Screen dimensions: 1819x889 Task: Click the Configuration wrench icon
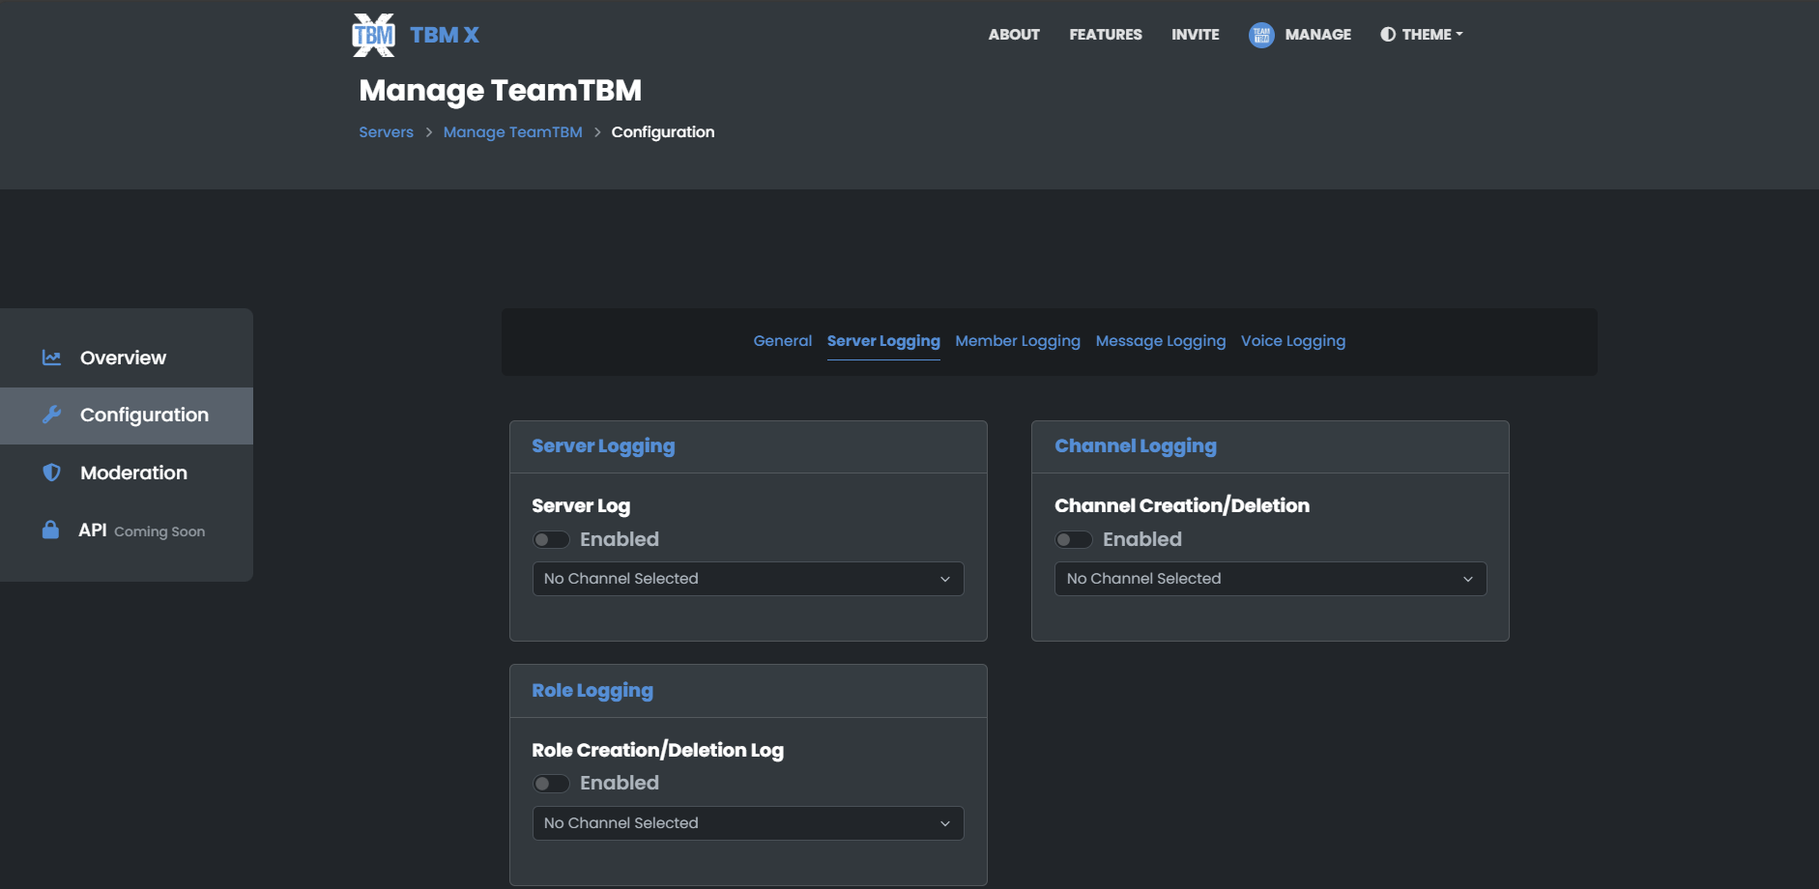pyautogui.click(x=52, y=415)
